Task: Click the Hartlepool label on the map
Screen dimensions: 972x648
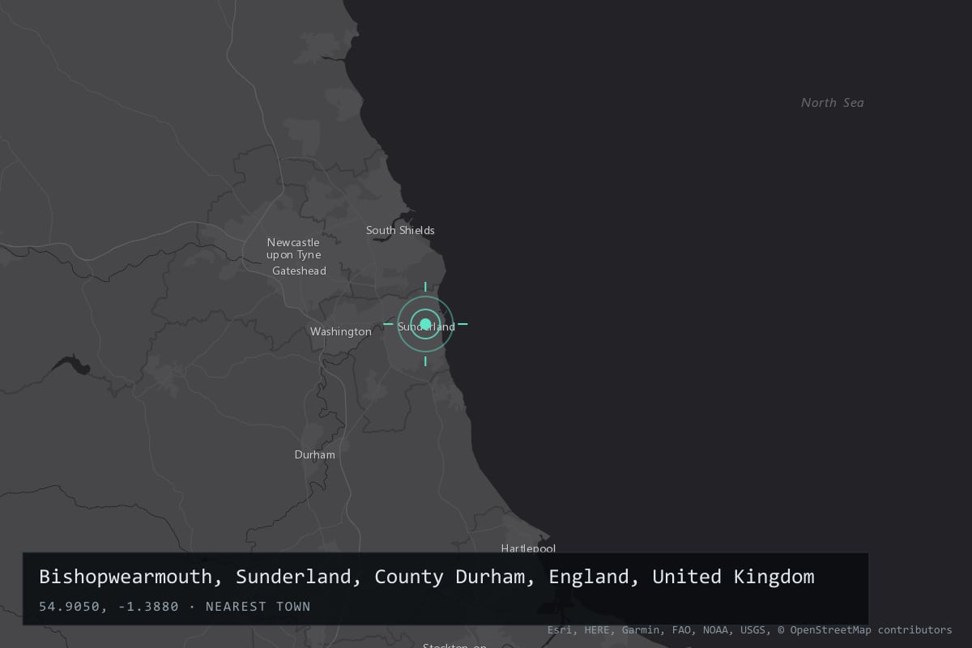Action: 528,548
